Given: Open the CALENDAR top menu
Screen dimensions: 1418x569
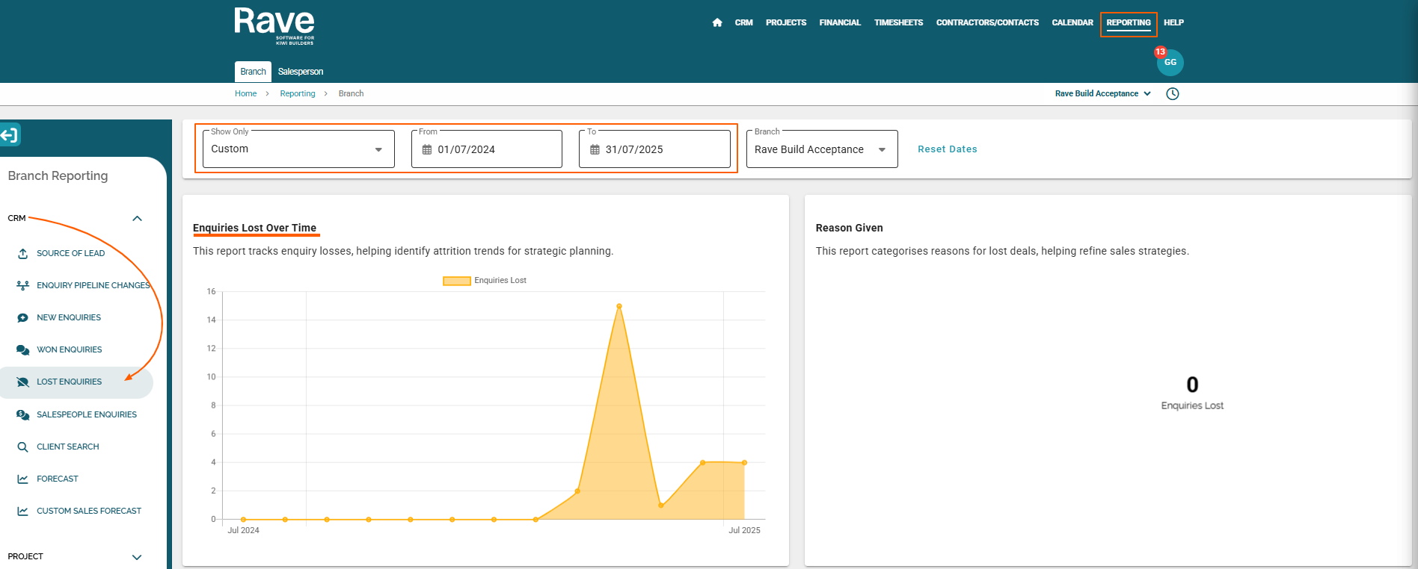Looking at the screenshot, I should tap(1072, 23).
